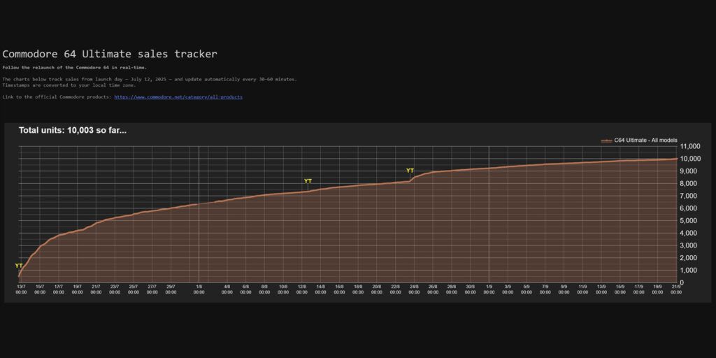Screen dimensions: 716x358
Task: Click the 15/9 00:00 x-axis label
Action: (x=620, y=289)
